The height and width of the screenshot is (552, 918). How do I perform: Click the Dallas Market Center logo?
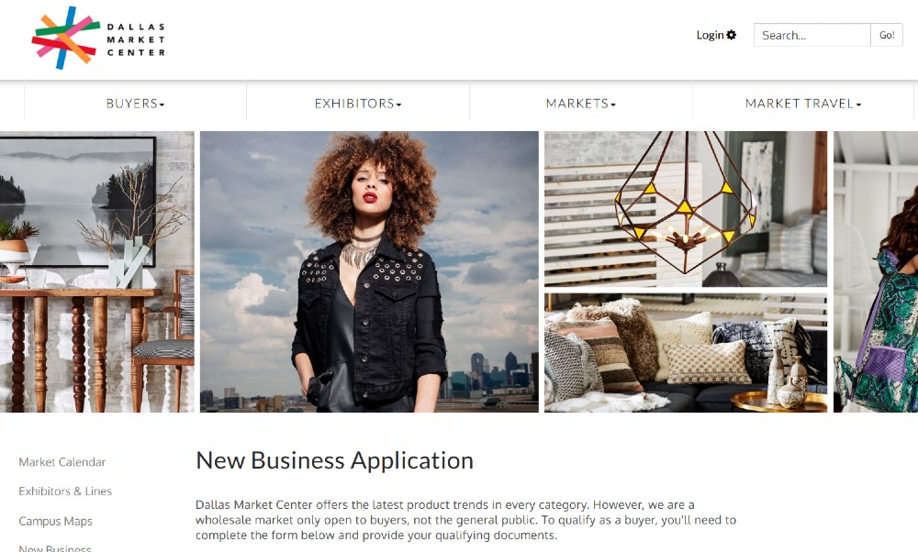[x=98, y=38]
